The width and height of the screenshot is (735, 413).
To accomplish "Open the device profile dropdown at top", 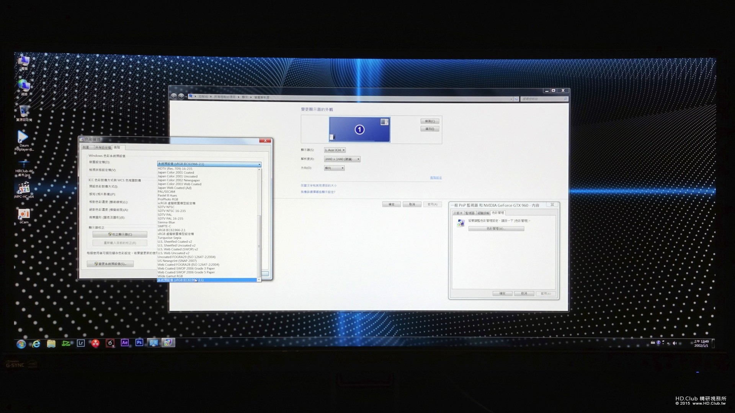I will tap(209, 164).
